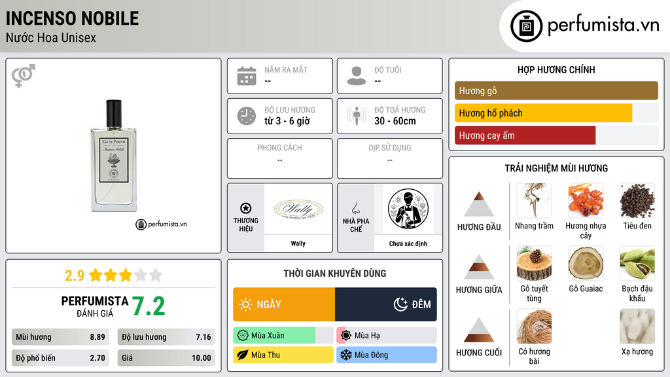
Task: Click the Mùa Đông season bar
Action: click(x=387, y=355)
